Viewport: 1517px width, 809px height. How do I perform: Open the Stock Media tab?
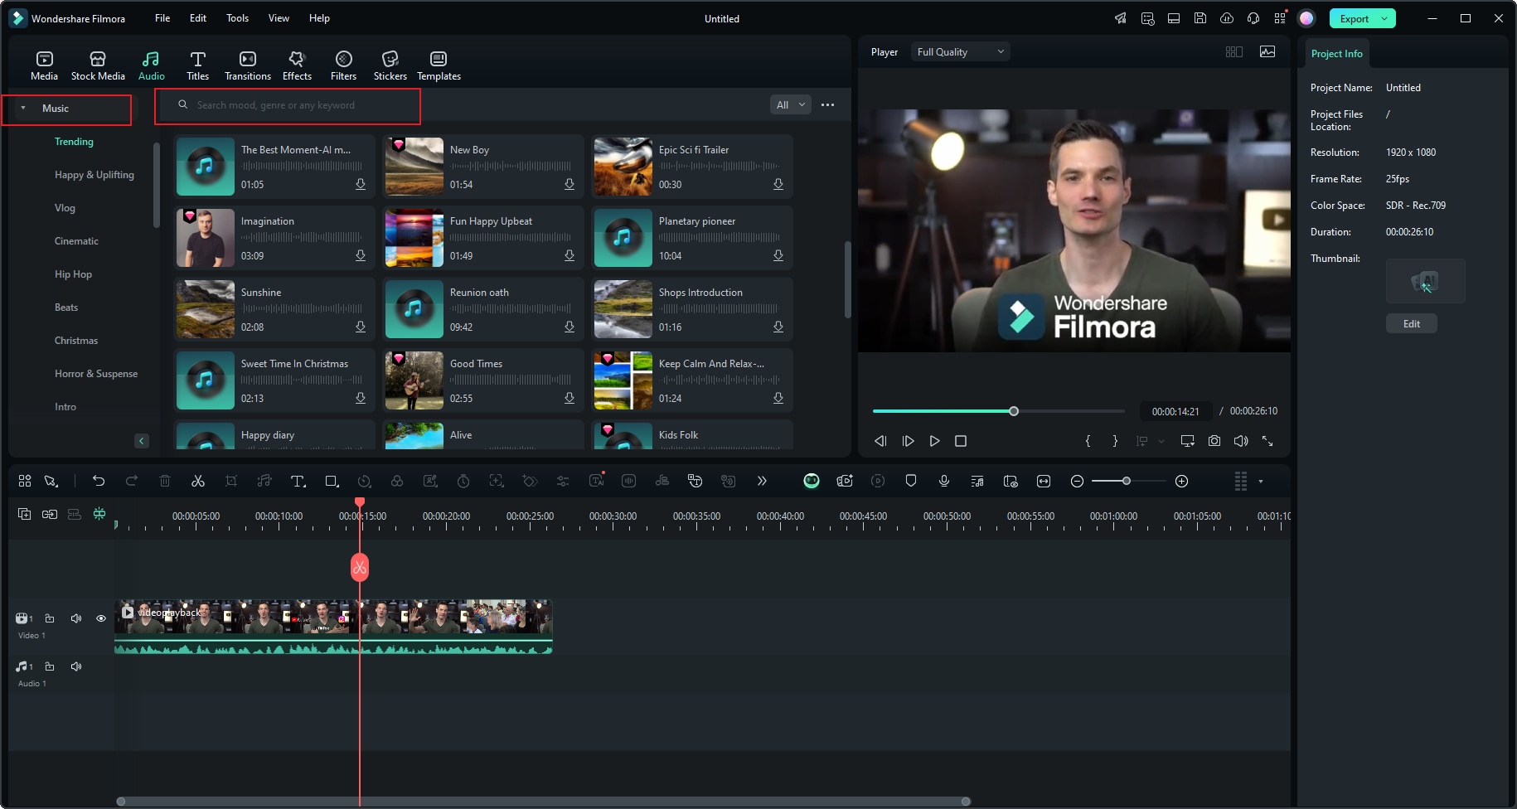tap(98, 65)
